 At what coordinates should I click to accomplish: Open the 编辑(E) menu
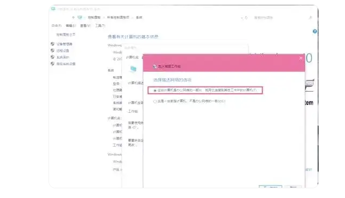[x=71, y=26]
